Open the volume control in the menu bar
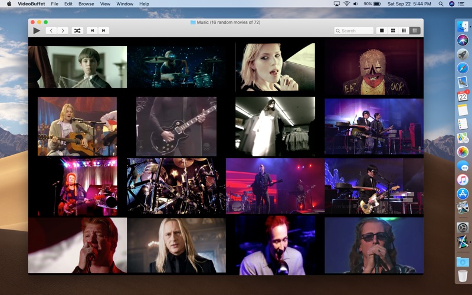Screen dimensions: 472x295 (x=356, y=4)
